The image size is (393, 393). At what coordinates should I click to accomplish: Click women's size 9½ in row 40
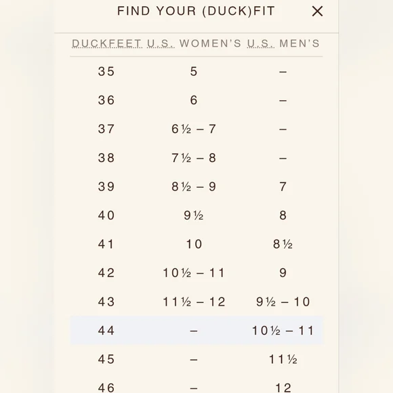194,215
